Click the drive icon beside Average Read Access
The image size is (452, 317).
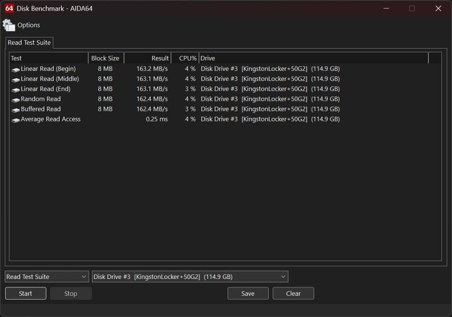pyautogui.click(x=15, y=120)
